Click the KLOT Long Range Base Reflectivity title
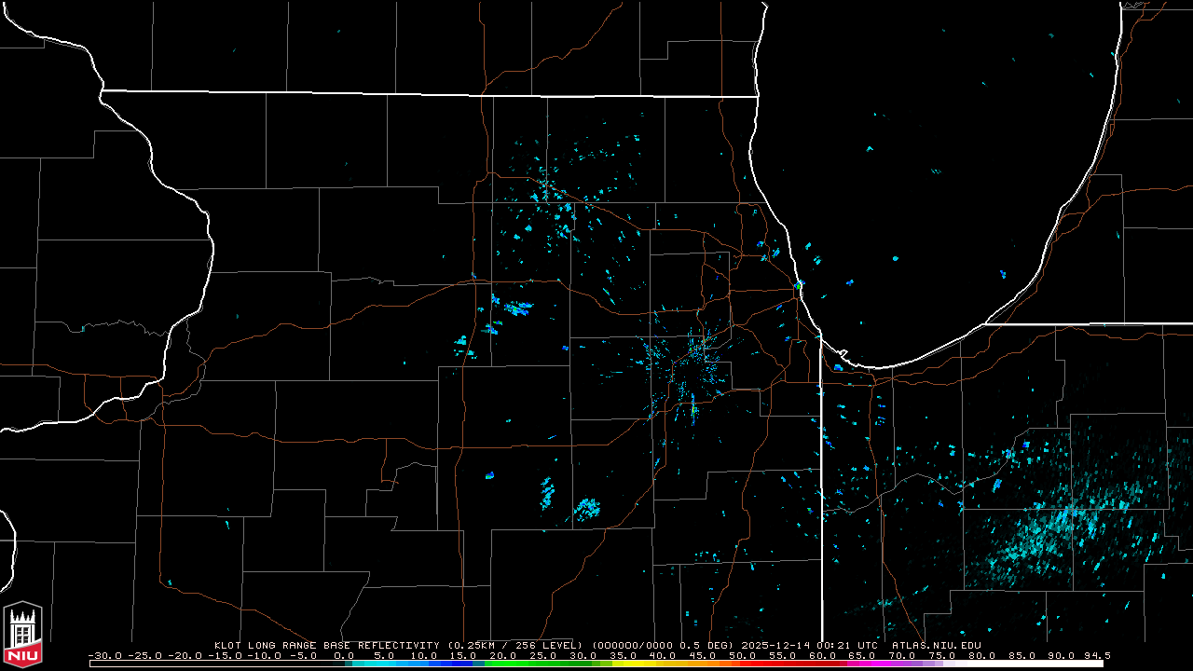This screenshot has width=1193, height=671. (328, 645)
